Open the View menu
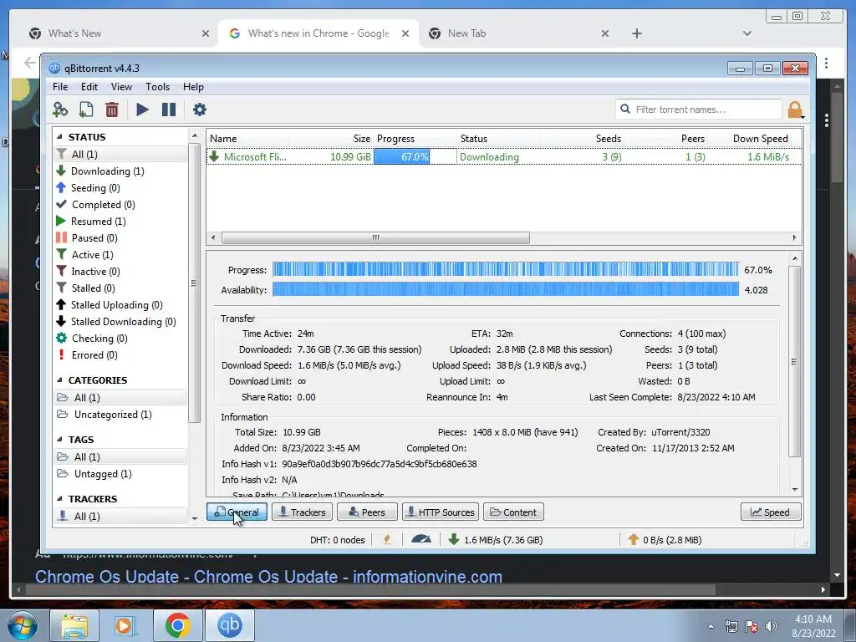This screenshot has width=856, height=642. [121, 87]
